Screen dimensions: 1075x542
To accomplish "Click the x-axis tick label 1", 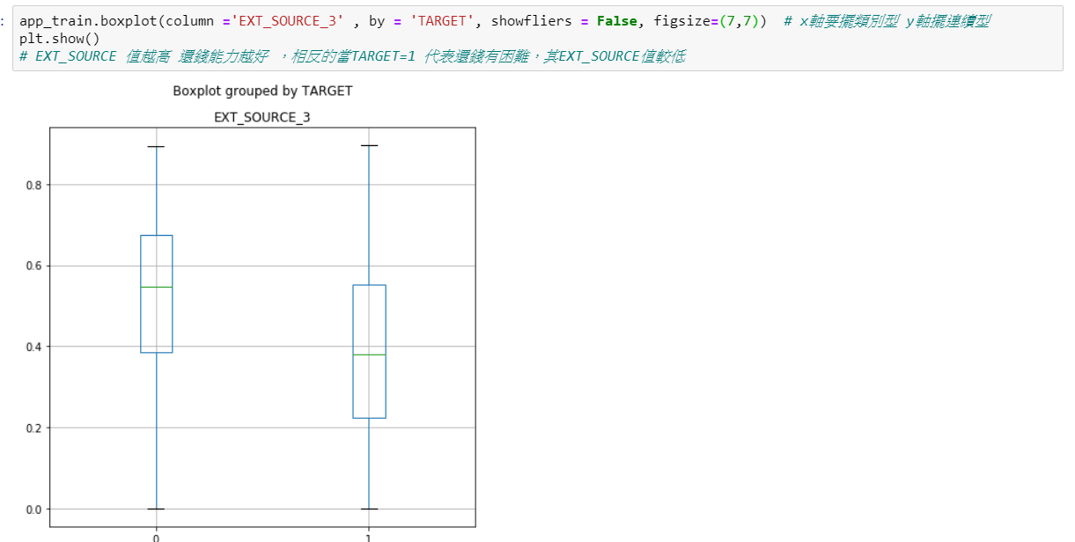I will (369, 538).
